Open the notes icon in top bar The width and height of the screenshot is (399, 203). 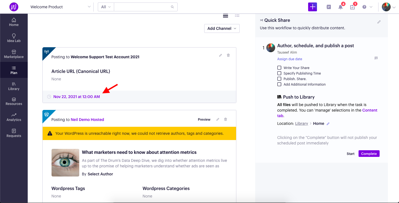point(329,7)
